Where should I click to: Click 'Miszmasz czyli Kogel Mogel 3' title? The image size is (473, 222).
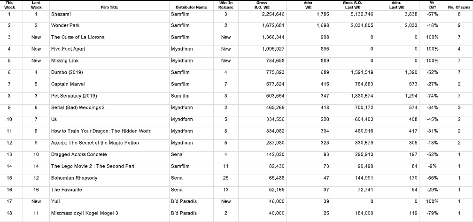tap(85, 213)
